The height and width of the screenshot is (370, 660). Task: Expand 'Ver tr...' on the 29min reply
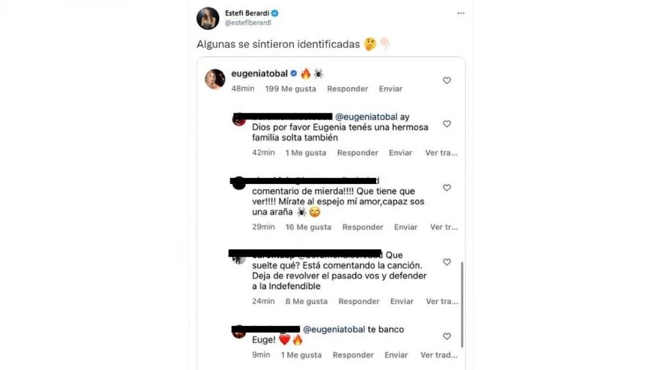point(444,227)
